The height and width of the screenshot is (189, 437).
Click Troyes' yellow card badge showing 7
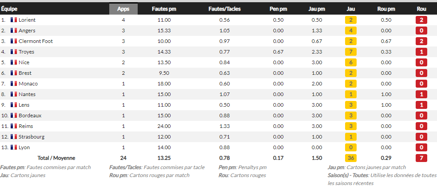(350, 52)
